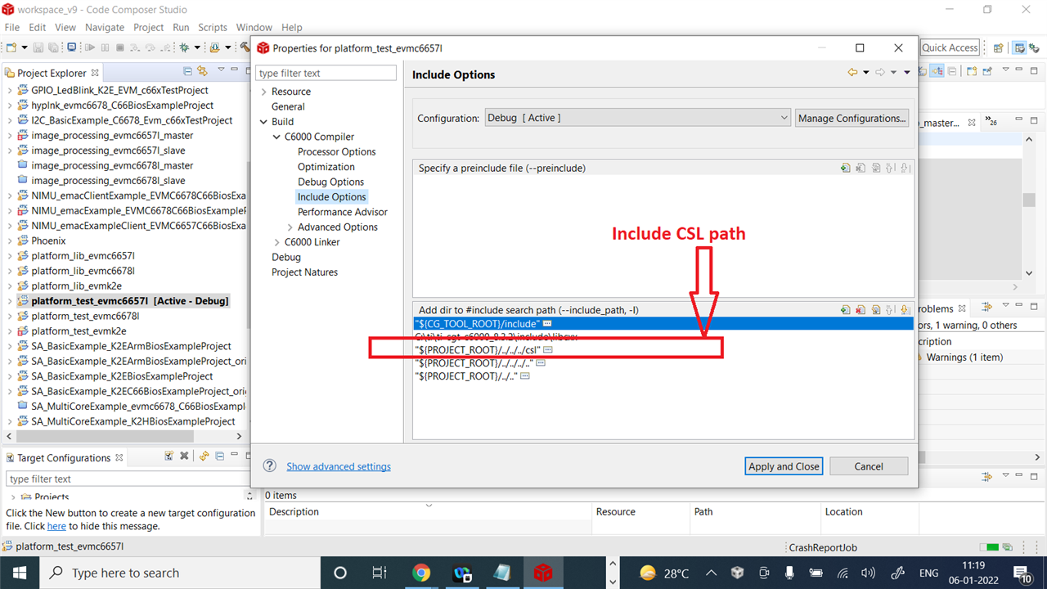The width and height of the screenshot is (1047, 589).
Task: Move the selected include path down
Action: tap(905, 310)
